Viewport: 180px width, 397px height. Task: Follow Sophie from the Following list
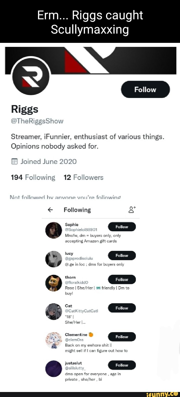[x=122, y=227]
